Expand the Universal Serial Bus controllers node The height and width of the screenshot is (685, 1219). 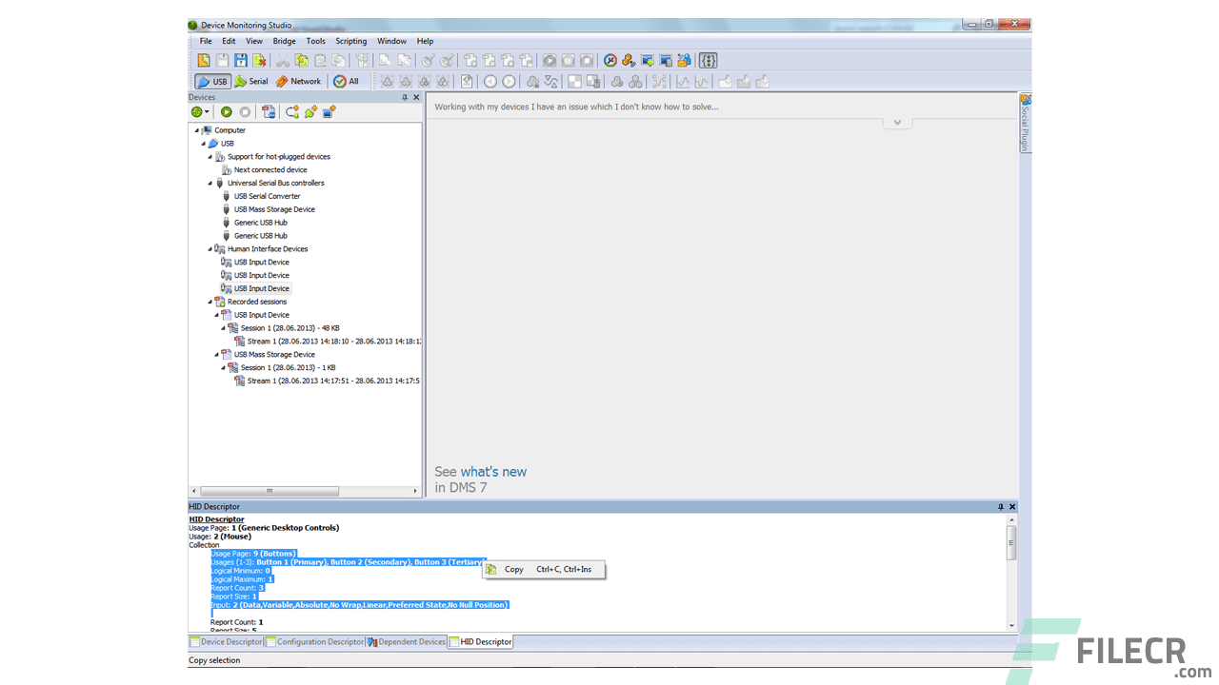click(x=210, y=183)
